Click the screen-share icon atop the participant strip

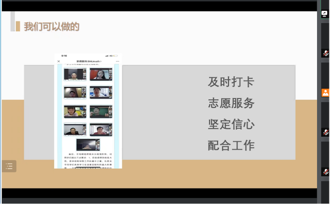pos(325,14)
